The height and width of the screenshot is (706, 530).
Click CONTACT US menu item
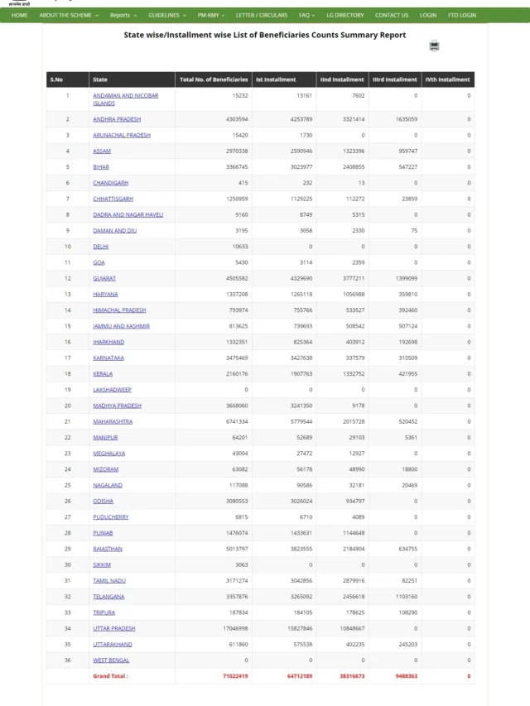[x=391, y=15]
